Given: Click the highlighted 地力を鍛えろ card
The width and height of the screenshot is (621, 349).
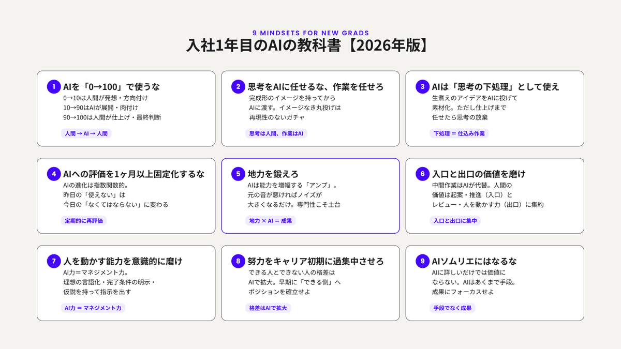Looking at the screenshot, I should [x=310, y=196].
